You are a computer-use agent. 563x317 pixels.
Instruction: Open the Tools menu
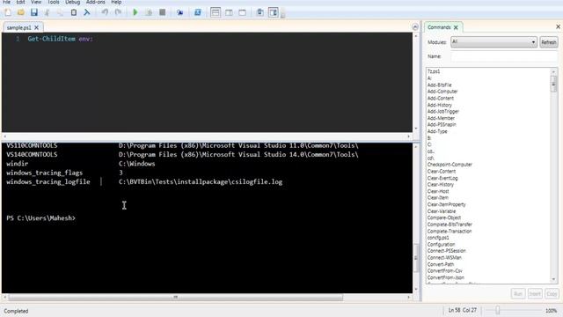(53, 2)
